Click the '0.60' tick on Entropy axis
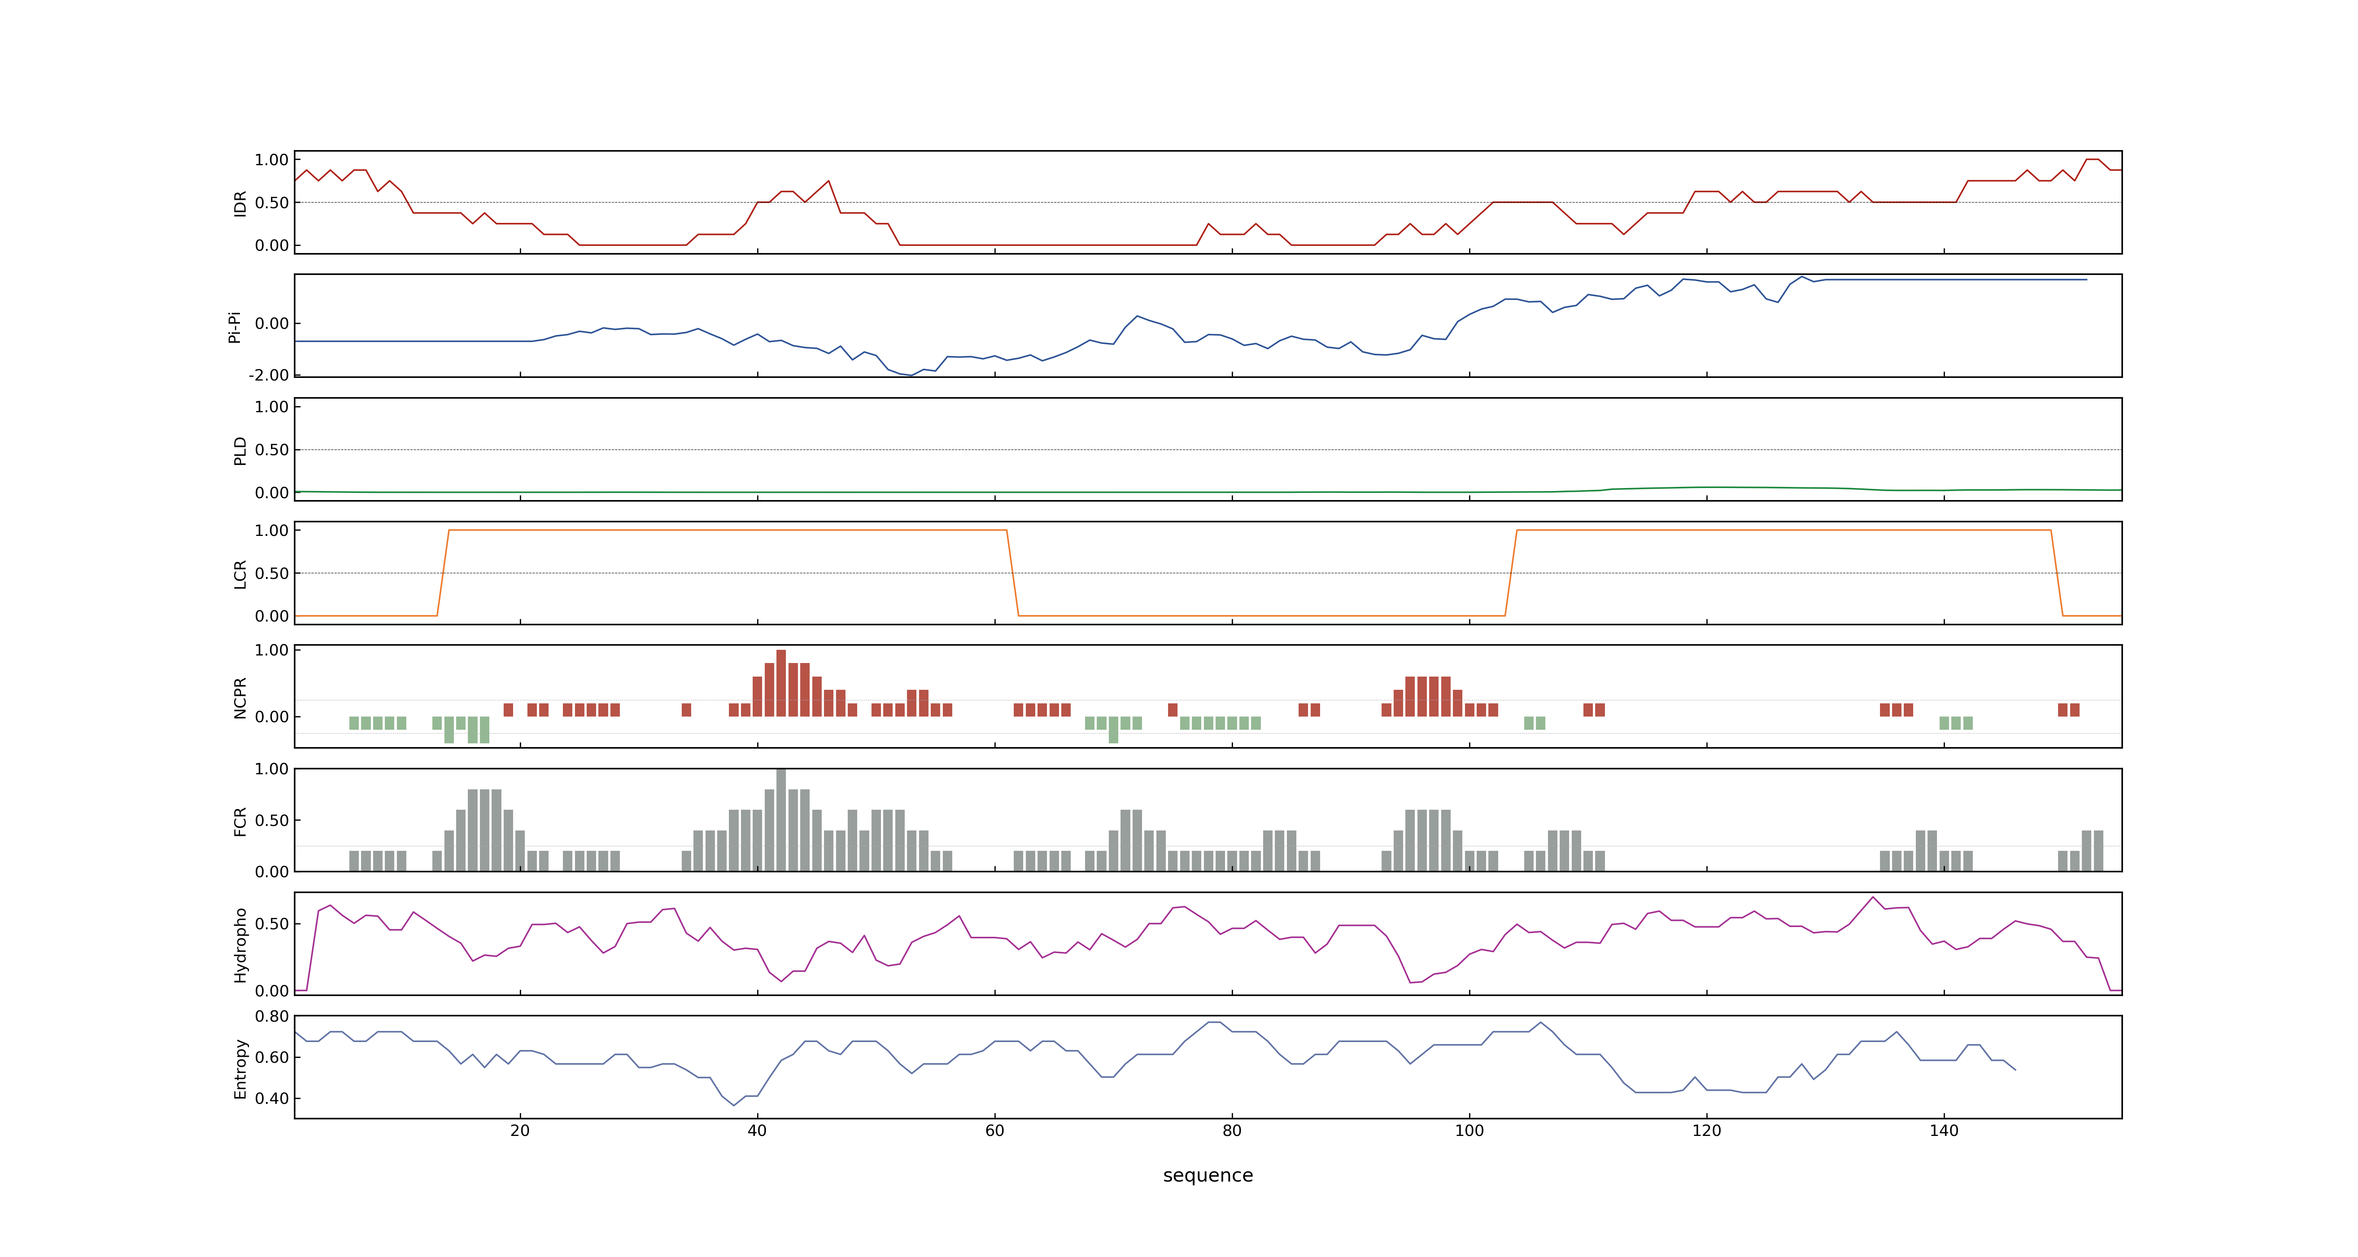Image resolution: width=2358 pixels, height=1257 pixels. [x=272, y=1057]
